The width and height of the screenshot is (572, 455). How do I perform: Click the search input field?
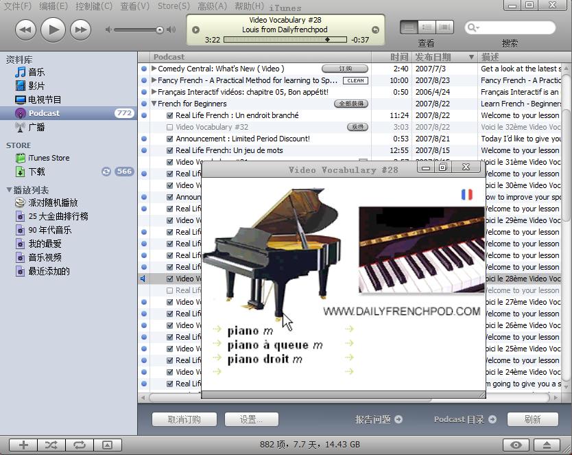[510, 27]
